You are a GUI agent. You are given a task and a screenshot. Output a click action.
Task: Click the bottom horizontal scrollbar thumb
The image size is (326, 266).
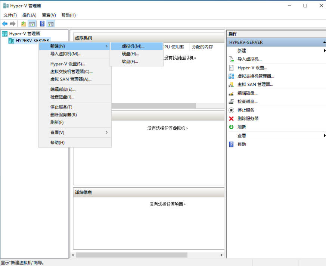click(x=131, y=255)
